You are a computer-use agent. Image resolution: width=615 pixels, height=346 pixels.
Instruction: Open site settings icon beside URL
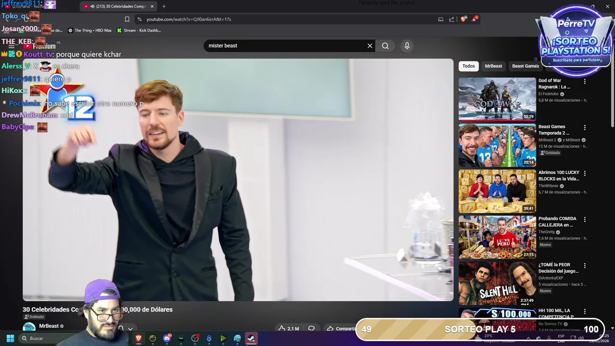pos(139,19)
